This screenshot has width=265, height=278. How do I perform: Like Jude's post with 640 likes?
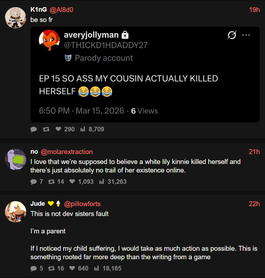(x=72, y=268)
